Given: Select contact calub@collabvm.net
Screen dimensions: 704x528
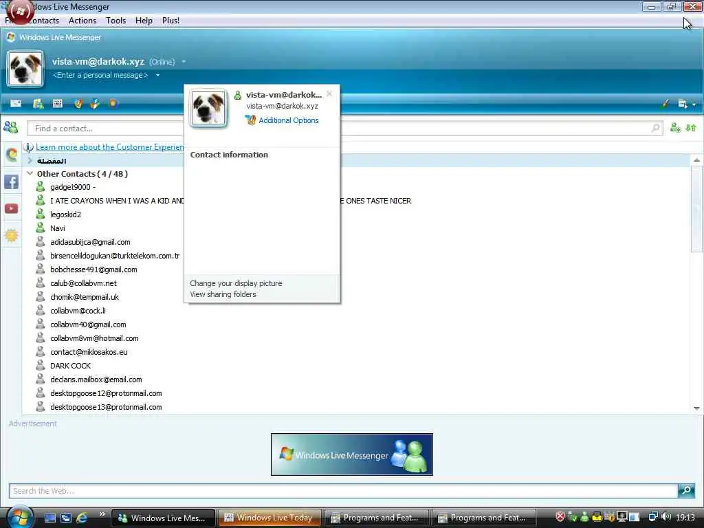Looking at the screenshot, I should [x=83, y=283].
